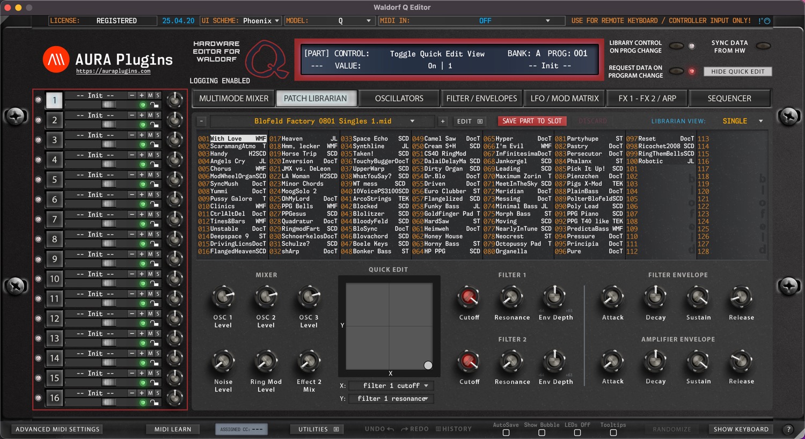Solo part 8 with its S button
Image resolution: width=805 pixels, height=439 pixels.
pos(157,235)
